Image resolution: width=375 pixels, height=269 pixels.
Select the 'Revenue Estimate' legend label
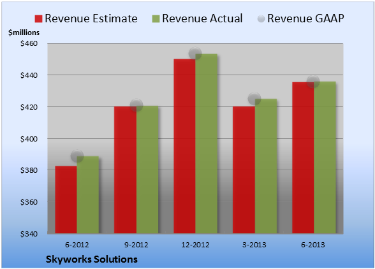coord(91,18)
